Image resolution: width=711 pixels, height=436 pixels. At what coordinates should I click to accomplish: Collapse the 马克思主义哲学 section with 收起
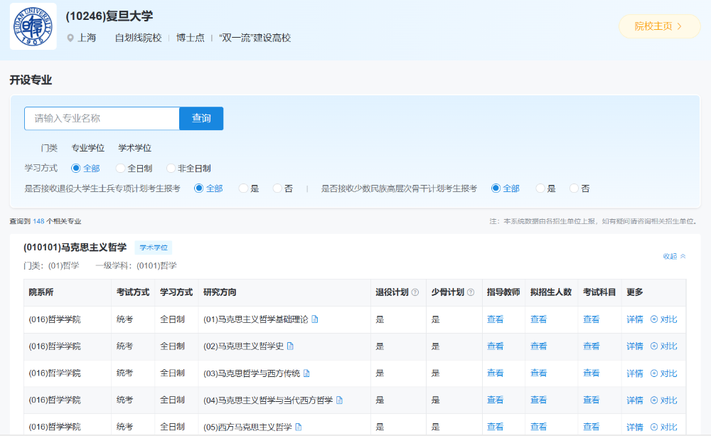(674, 256)
